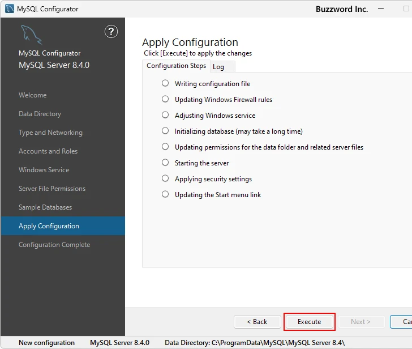Click 'Initializing database (may take a long time)' text

click(x=239, y=131)
